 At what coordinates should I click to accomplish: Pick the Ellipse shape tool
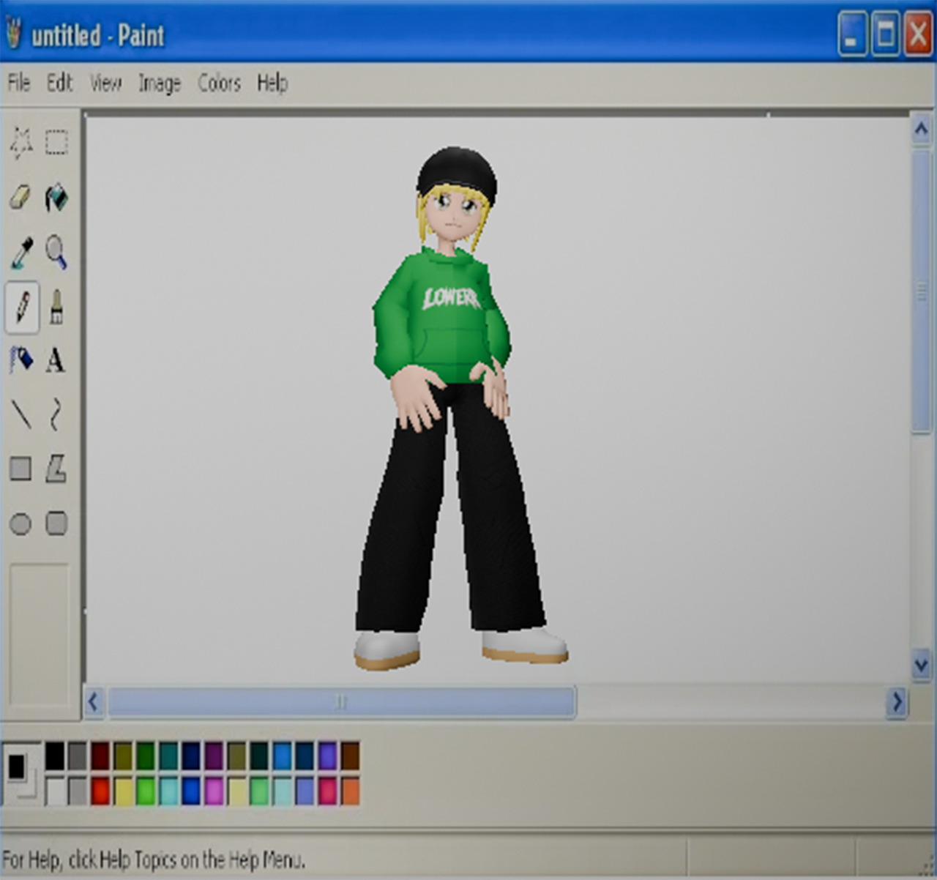click(x=20, y=523)
